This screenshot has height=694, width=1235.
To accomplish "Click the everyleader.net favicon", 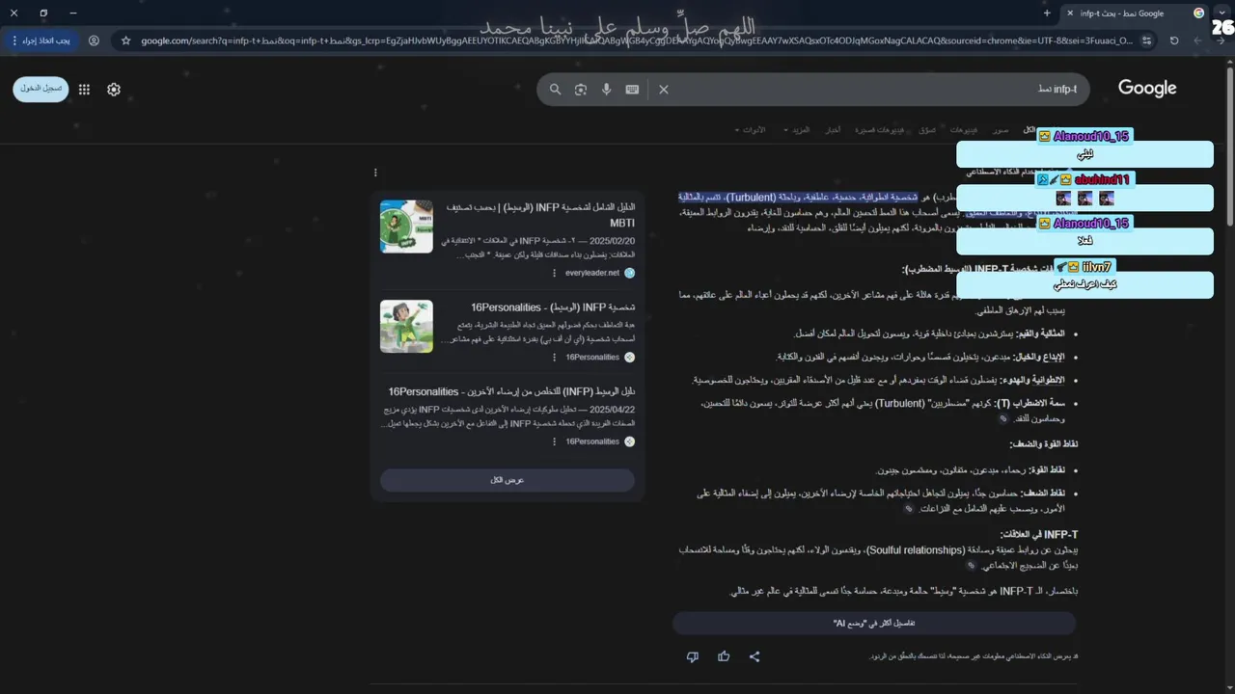I will (629, 273).
